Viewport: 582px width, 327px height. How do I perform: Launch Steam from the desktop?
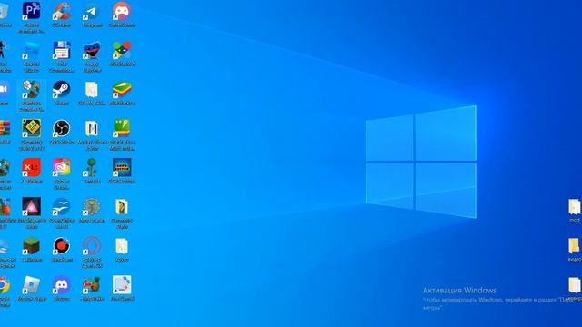pyautogui.click(x=62, y=89)
